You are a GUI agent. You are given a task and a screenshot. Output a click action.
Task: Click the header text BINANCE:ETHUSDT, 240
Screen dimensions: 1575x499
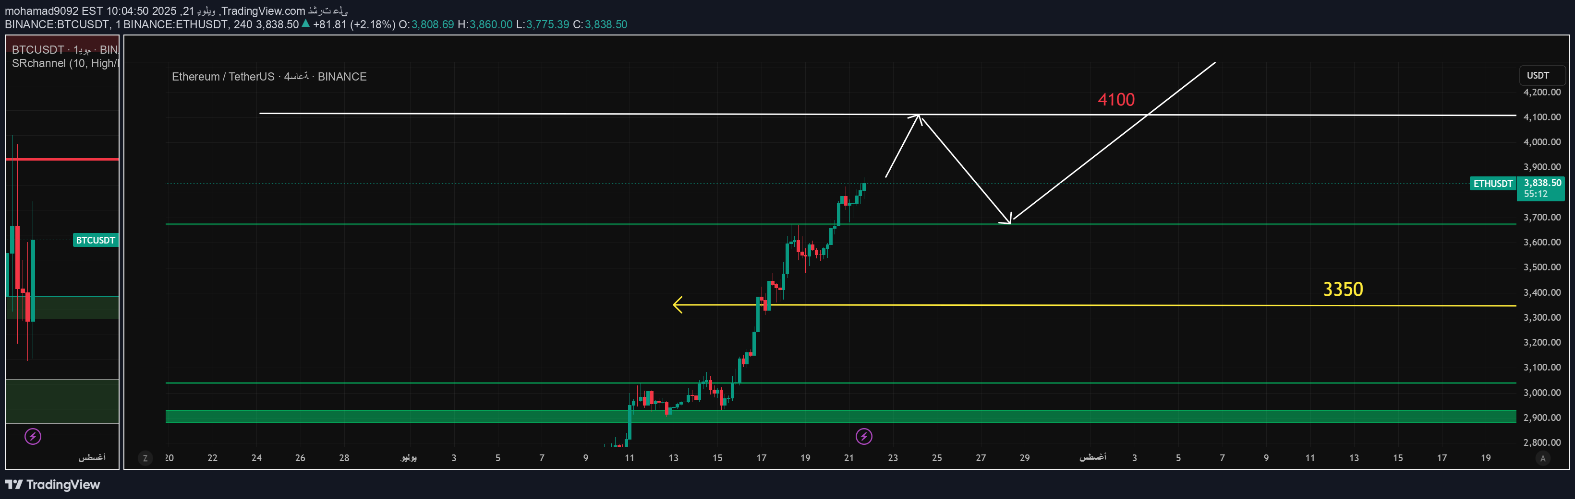pyautogui.click(x=188, y=24)
